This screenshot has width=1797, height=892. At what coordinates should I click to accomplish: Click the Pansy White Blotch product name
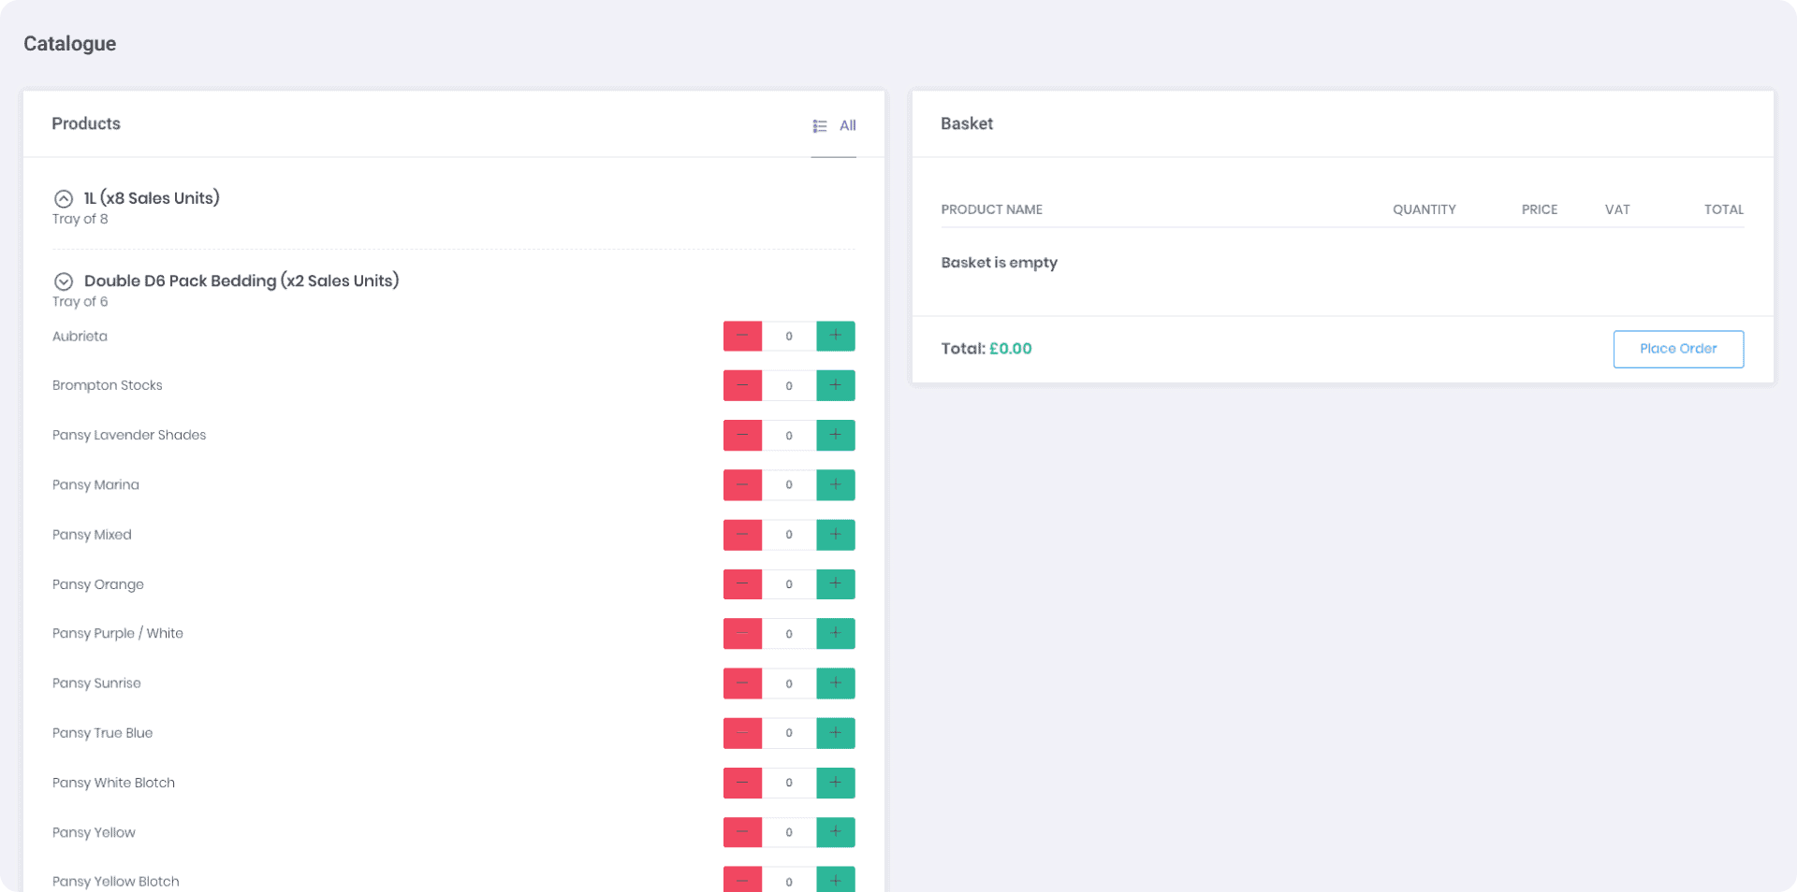(x=113, y=783)
